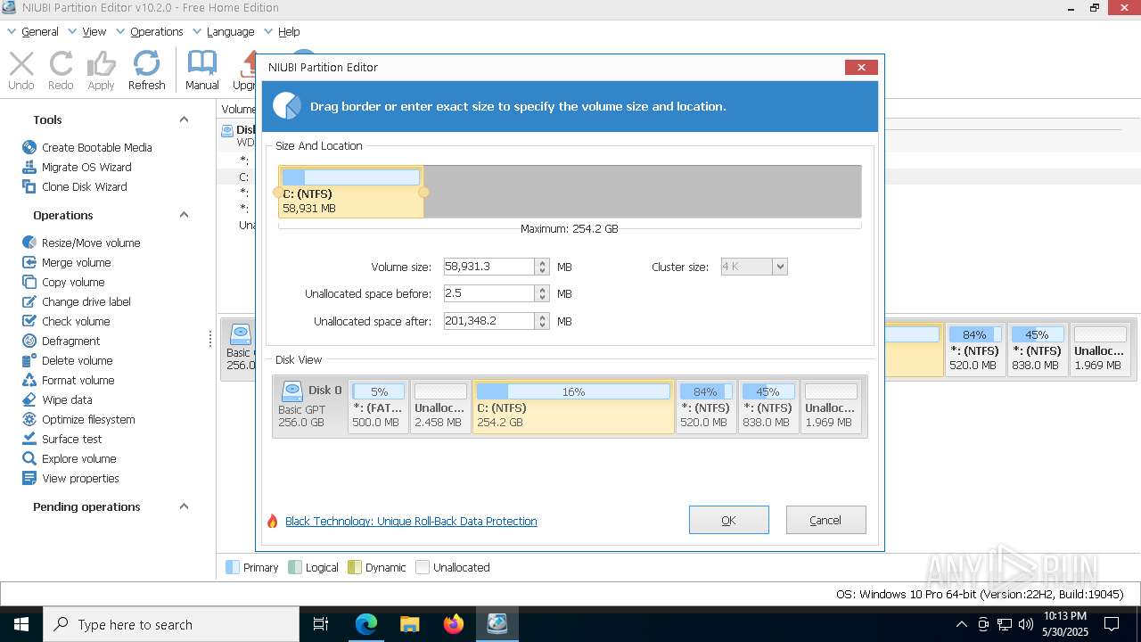Select C: (NTFS) 254.2 GB in Disk View
The height and width of the screenshot is (642, 1141).
[573, 406]
